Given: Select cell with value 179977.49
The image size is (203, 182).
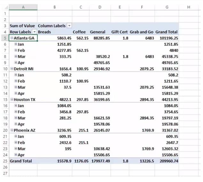Looking at the screenshot, I should click(x=100, y=161).
